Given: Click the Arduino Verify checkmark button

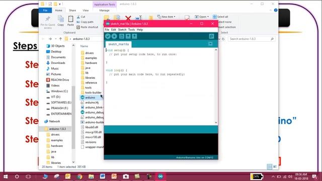Looking at the screenshot, I should (x=108, y=36).
